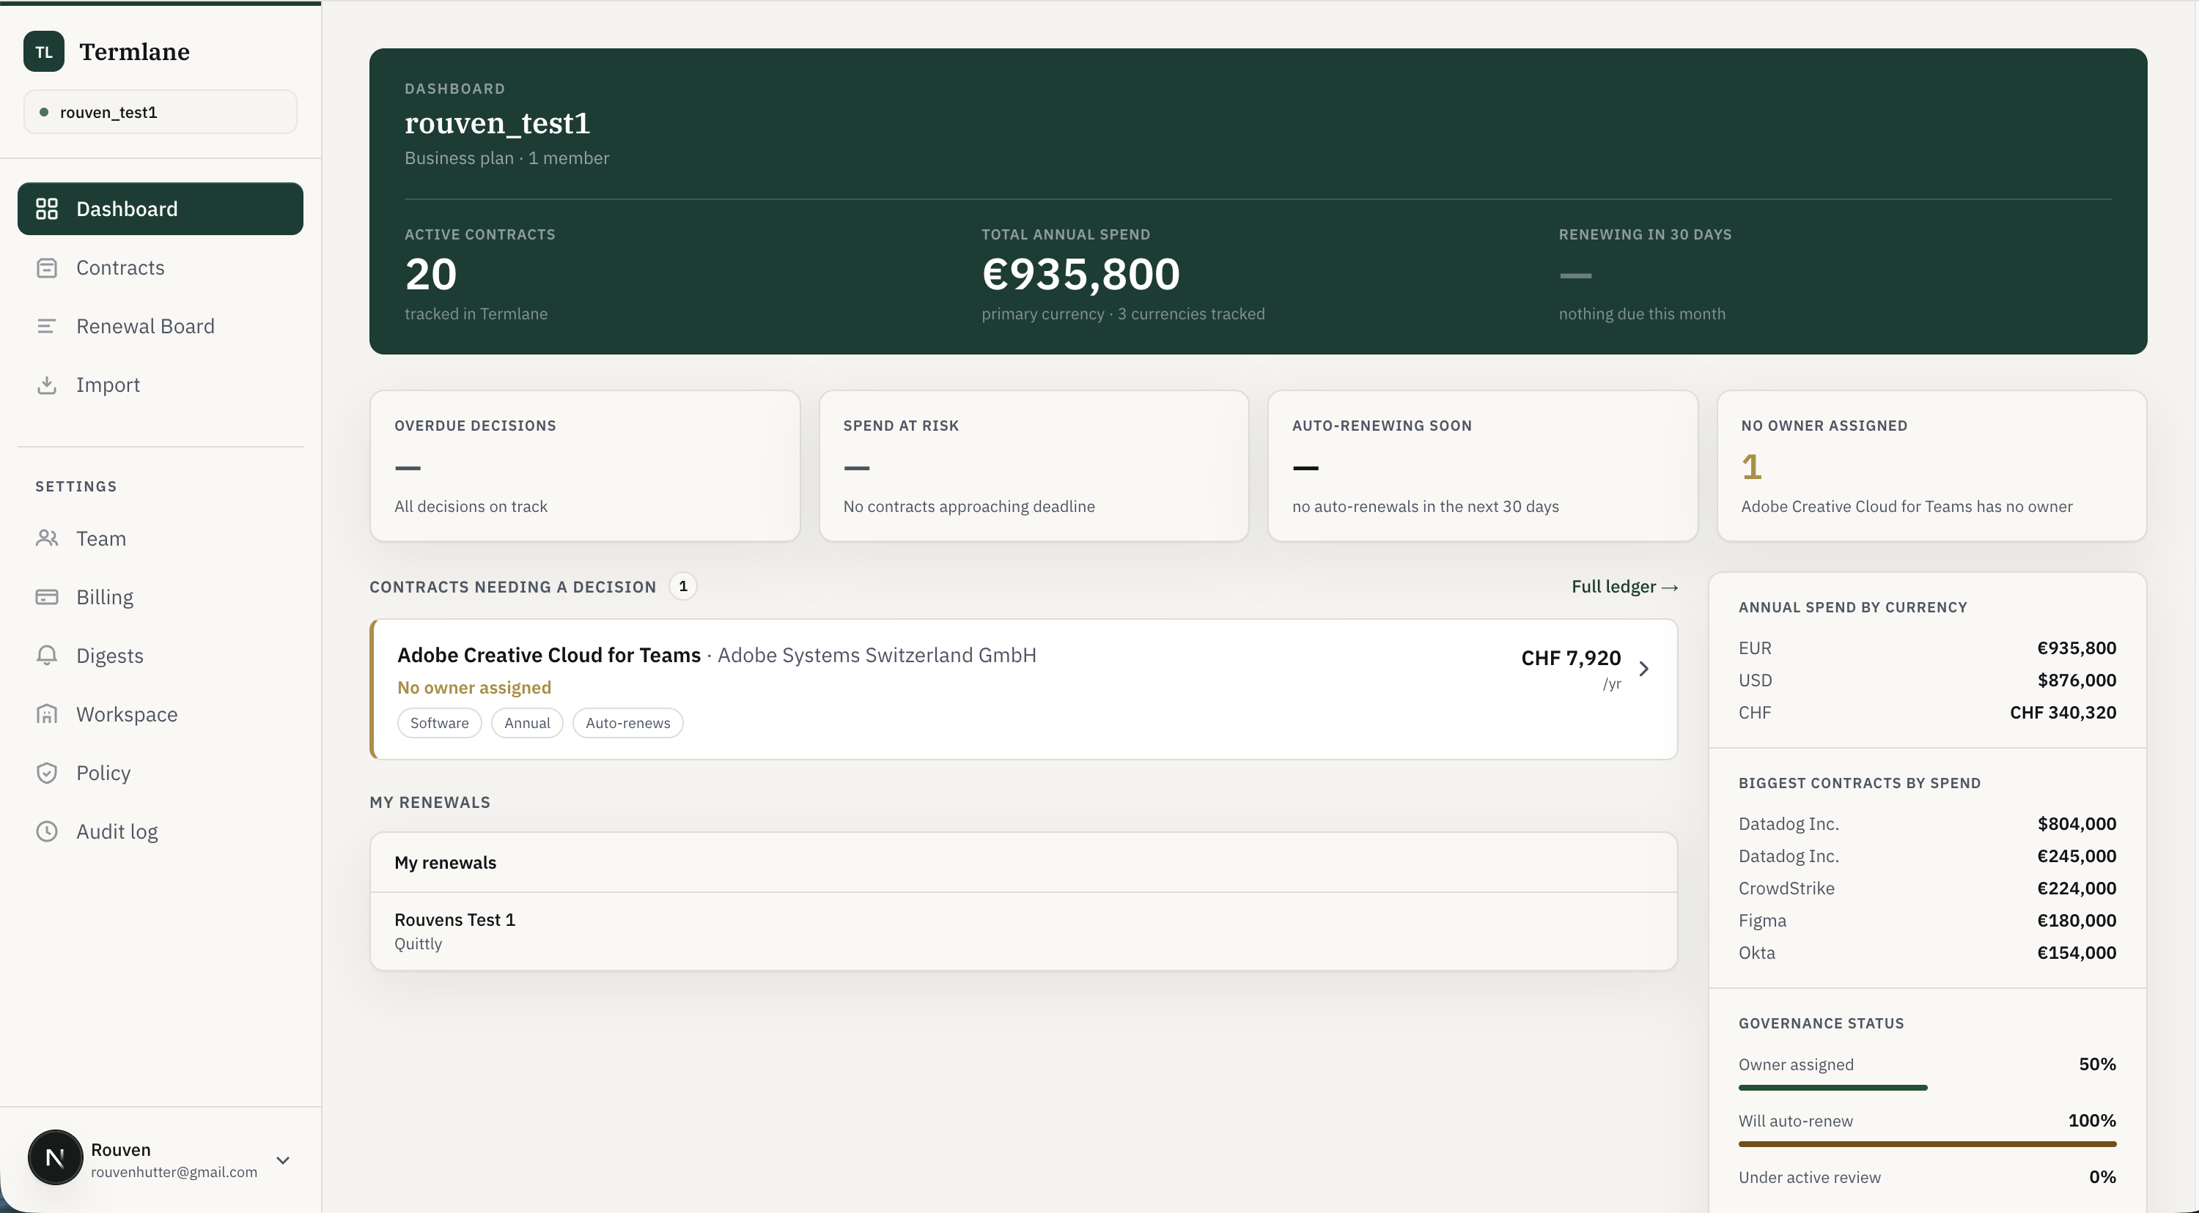The width and height of the screenshot is (2199, 1213).
Task: Click the "€935,800" total annual spend figure
Action: tap(1080, 274)
